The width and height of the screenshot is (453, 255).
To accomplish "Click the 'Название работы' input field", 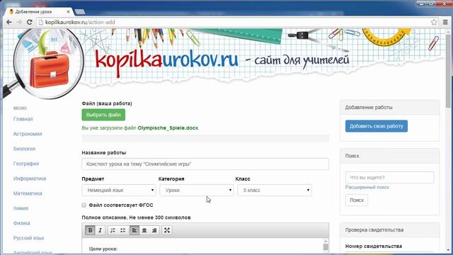I will coord(205,164).
